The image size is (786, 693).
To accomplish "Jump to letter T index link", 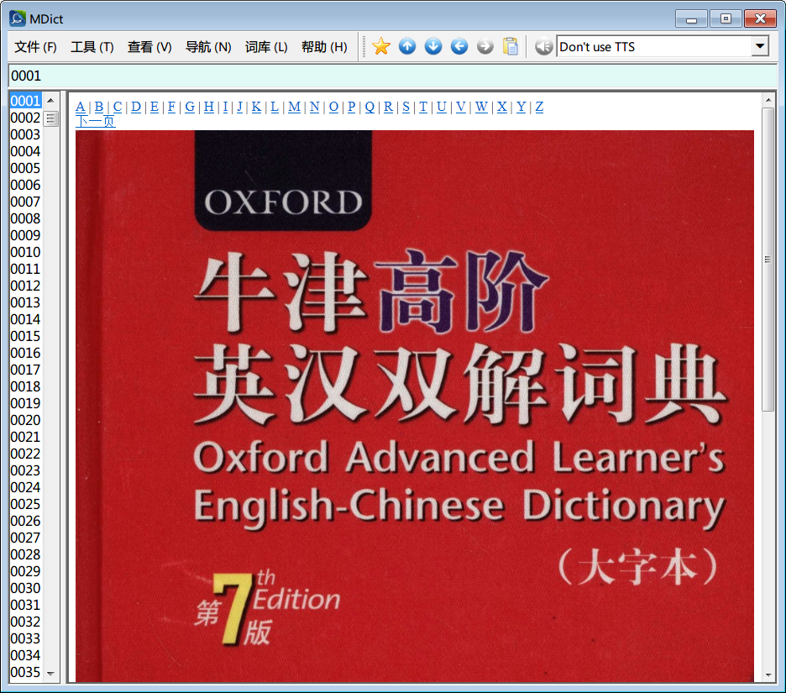I will 423,107.
